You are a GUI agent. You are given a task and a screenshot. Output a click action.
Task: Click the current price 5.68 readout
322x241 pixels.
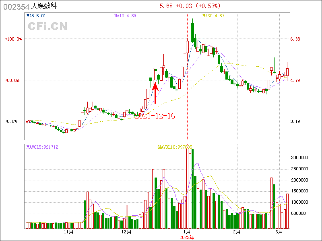[166, 6]
